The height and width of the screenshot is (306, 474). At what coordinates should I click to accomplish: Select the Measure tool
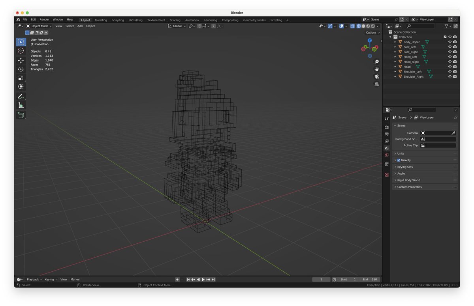pyautogui.click(x=21, y=105)
